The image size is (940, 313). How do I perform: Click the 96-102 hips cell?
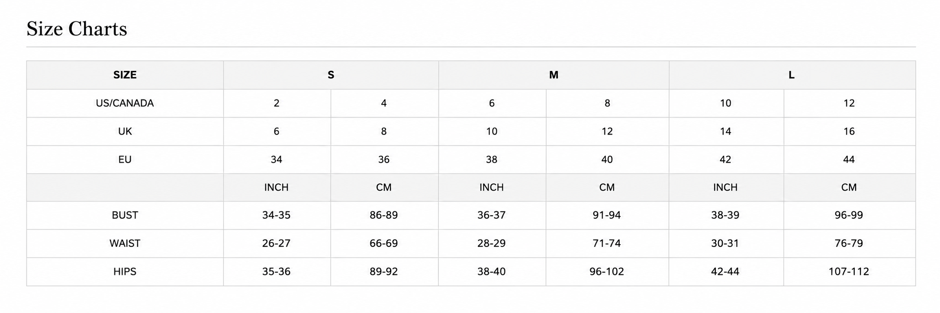tap(607, 271)
